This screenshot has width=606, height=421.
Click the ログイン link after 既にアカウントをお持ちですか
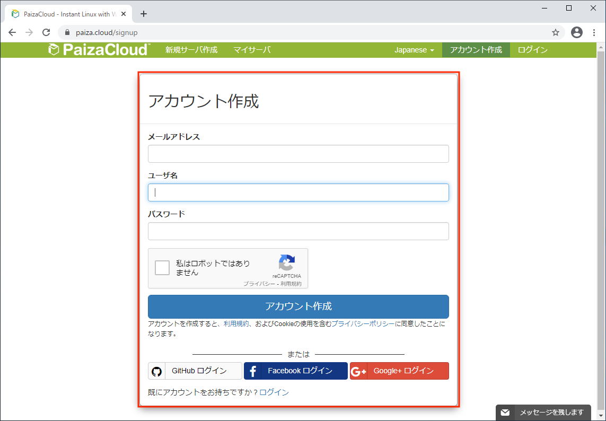point(274,392)
